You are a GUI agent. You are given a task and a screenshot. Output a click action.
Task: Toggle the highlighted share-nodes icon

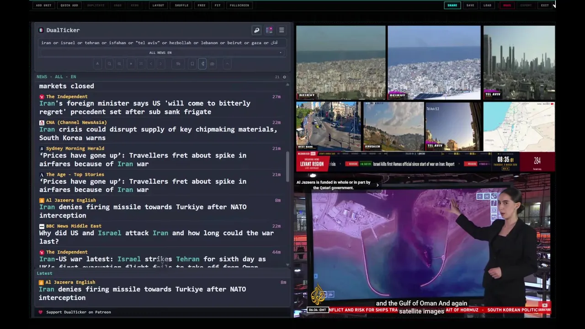pyautogui.click(x=202, y=64)
